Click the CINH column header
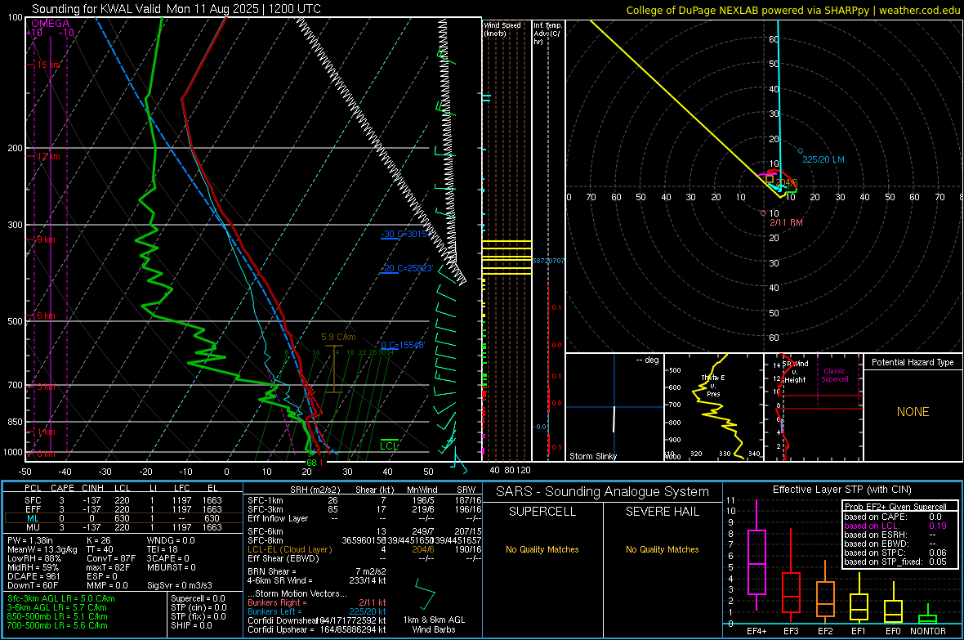The width and height of the screenshot is (964, 640). coord(93,488)
